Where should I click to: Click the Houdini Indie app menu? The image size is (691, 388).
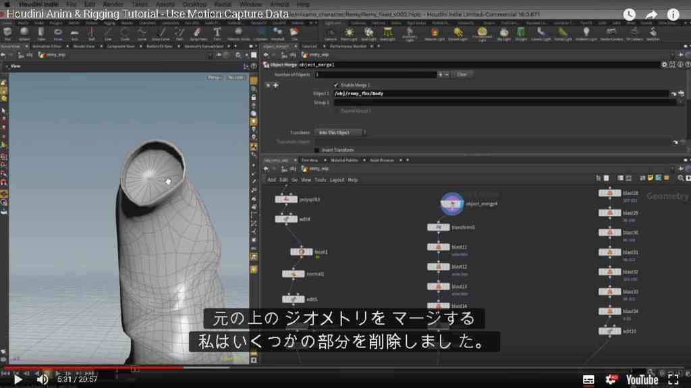click(x=38, y=4)
